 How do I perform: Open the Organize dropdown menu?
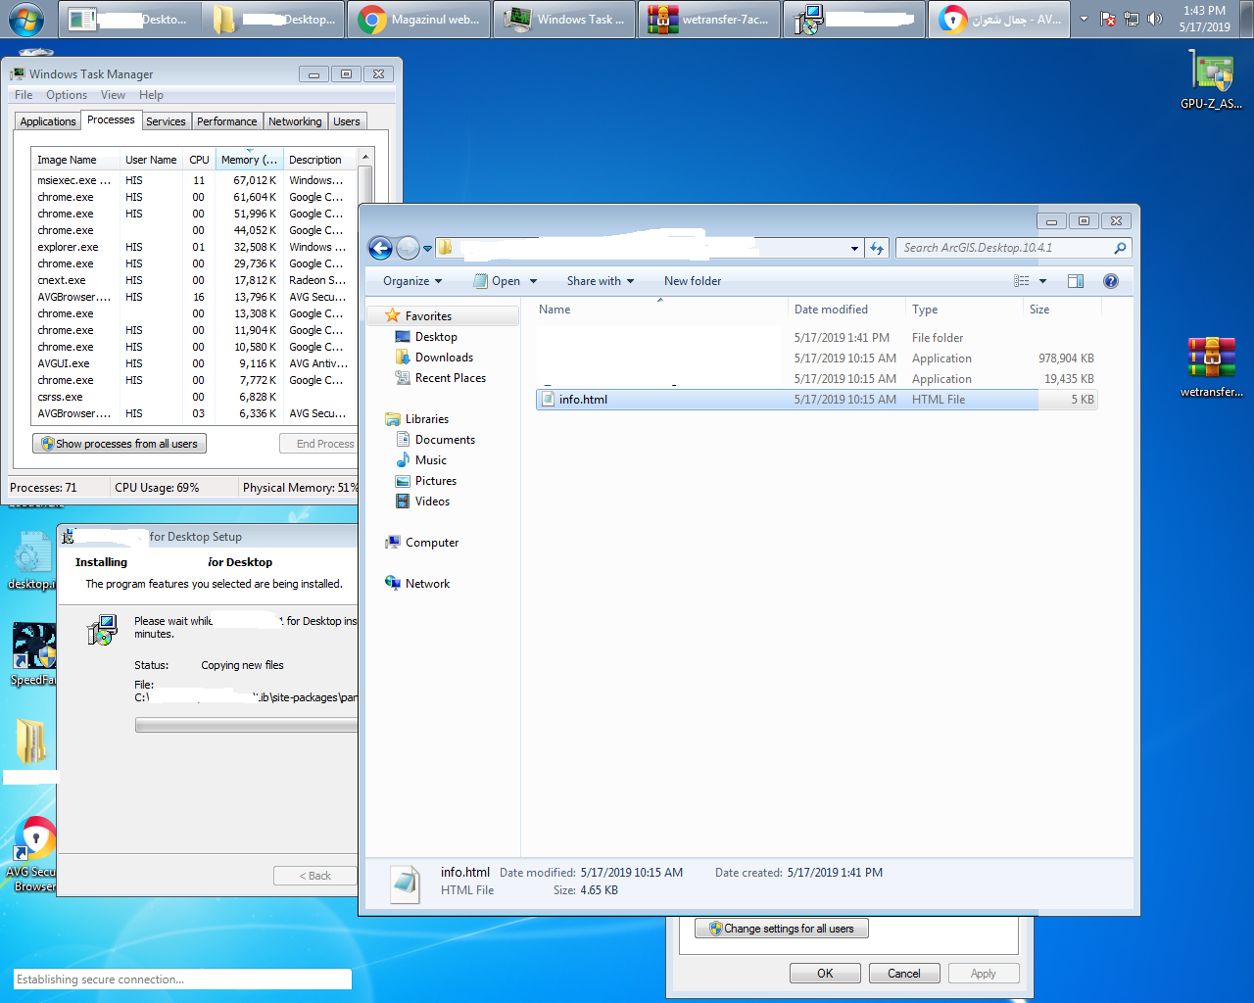[412, 281]
